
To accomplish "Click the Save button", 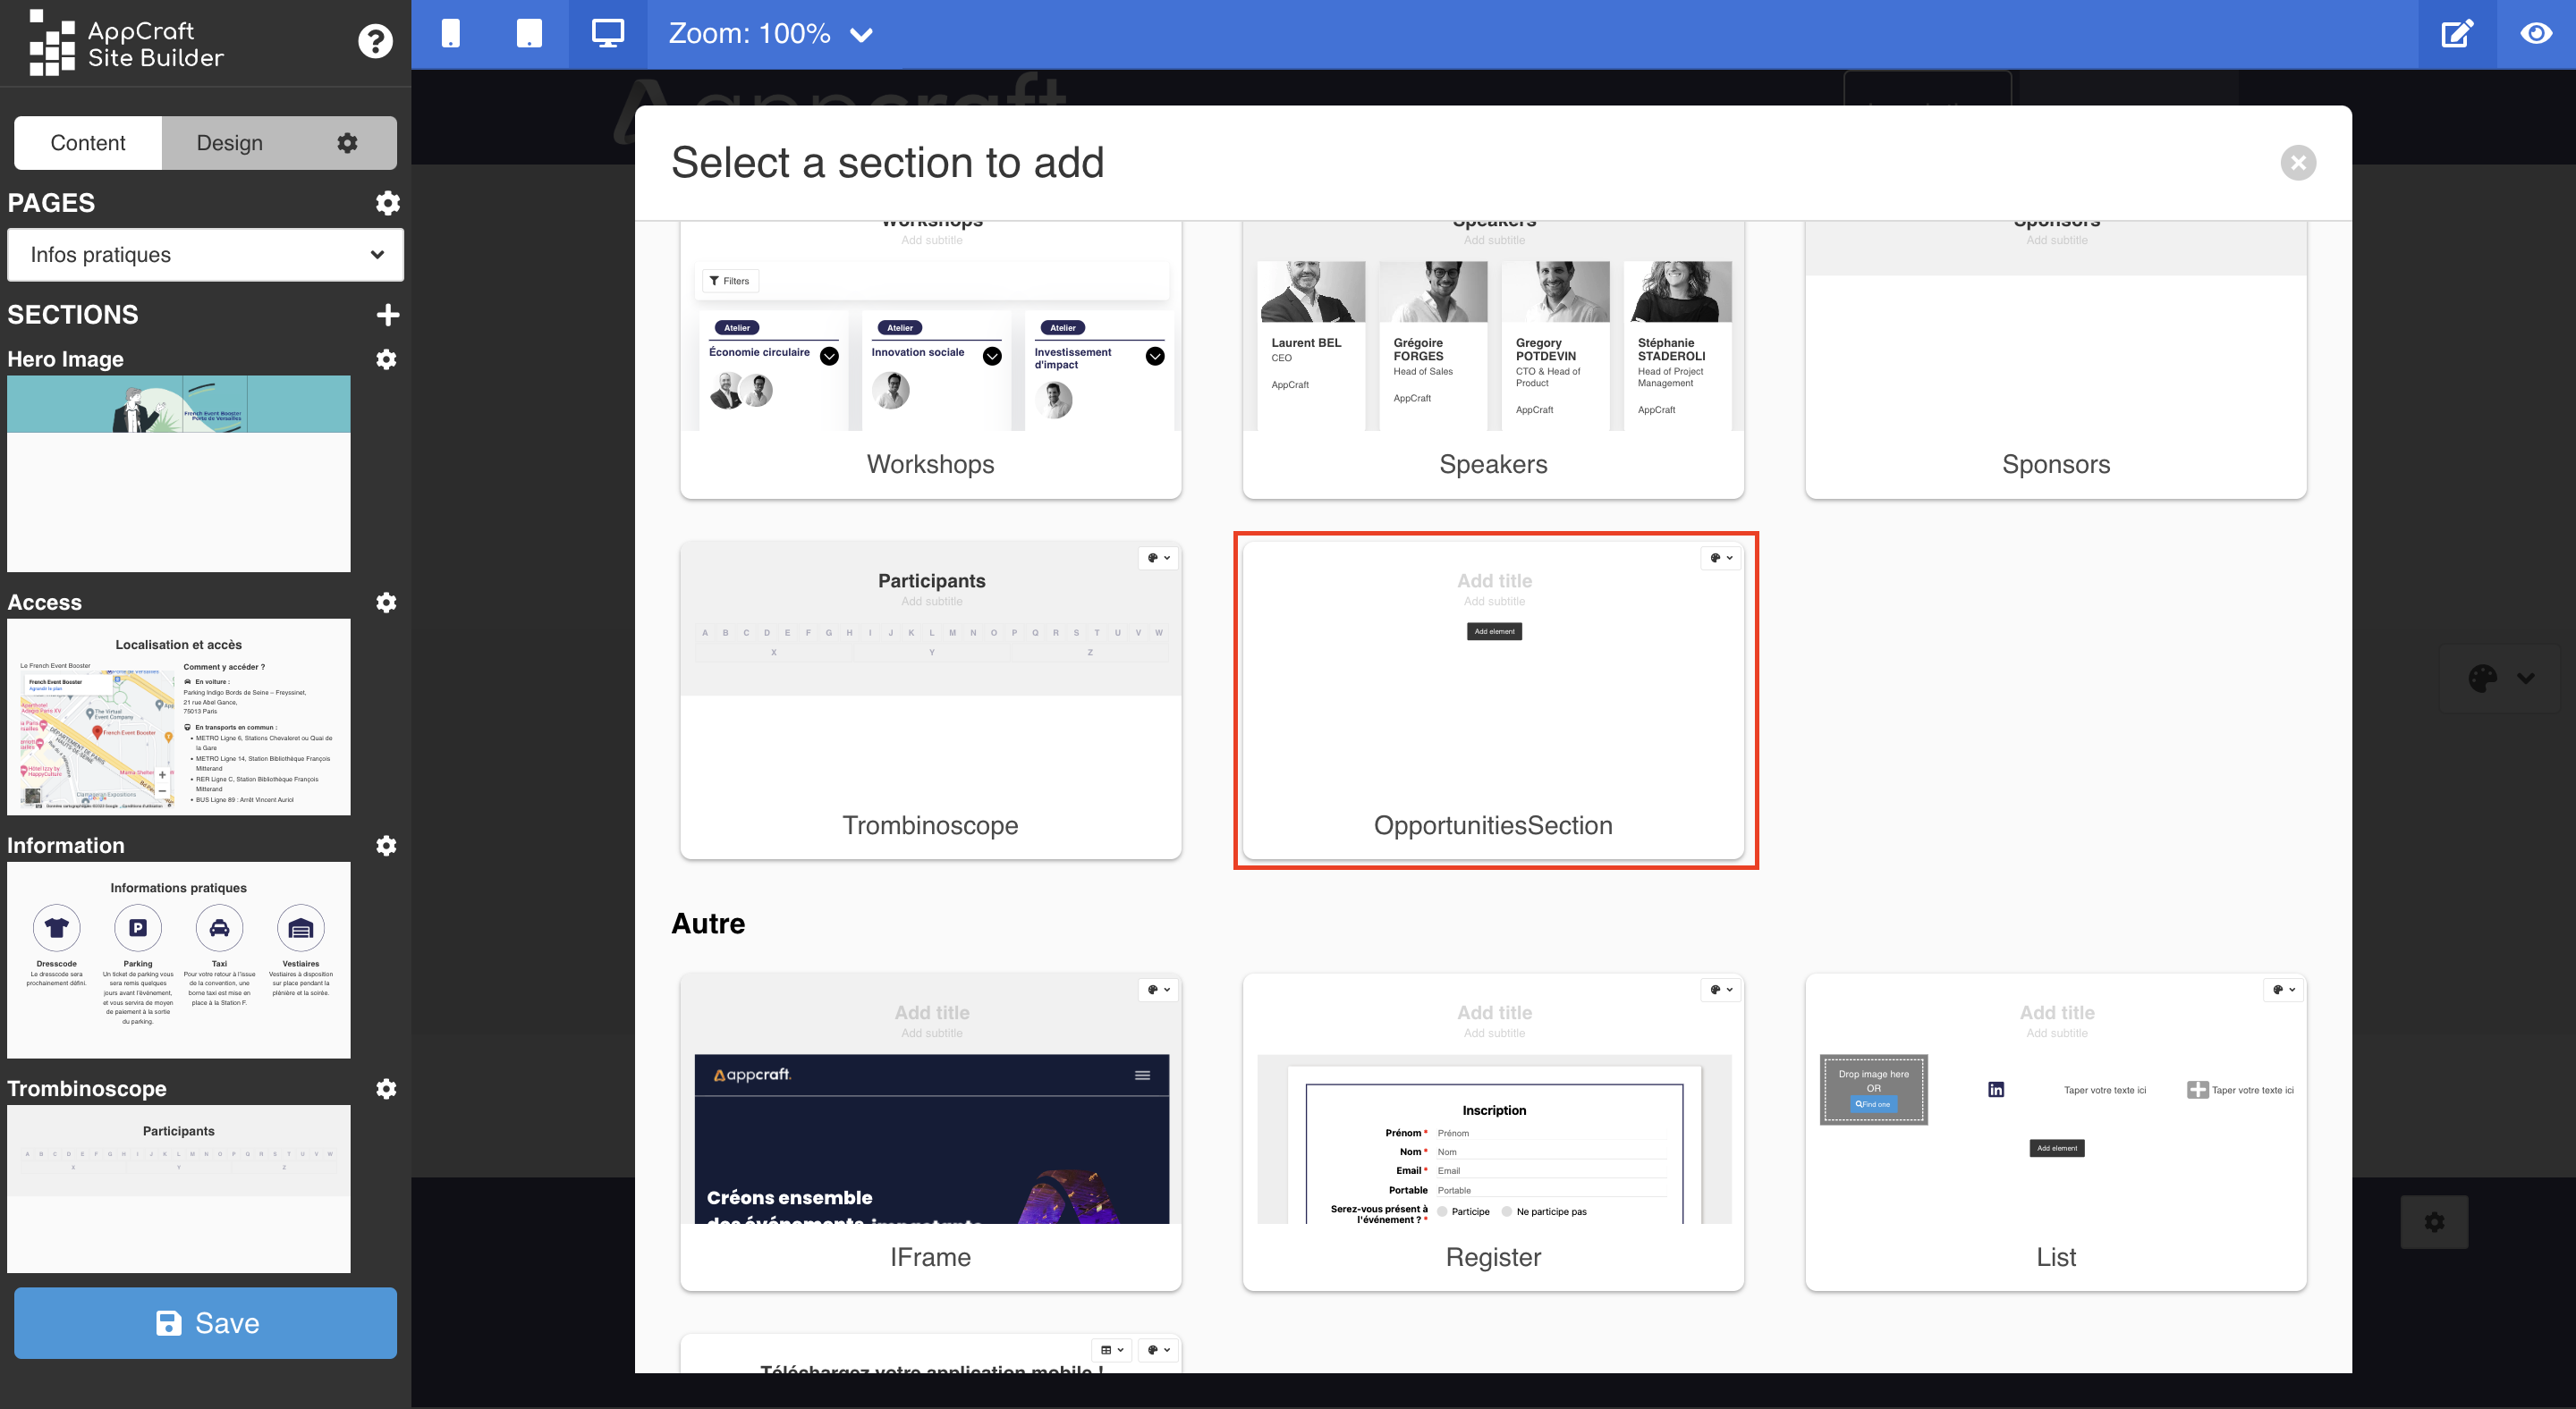I will [205, 1322].
